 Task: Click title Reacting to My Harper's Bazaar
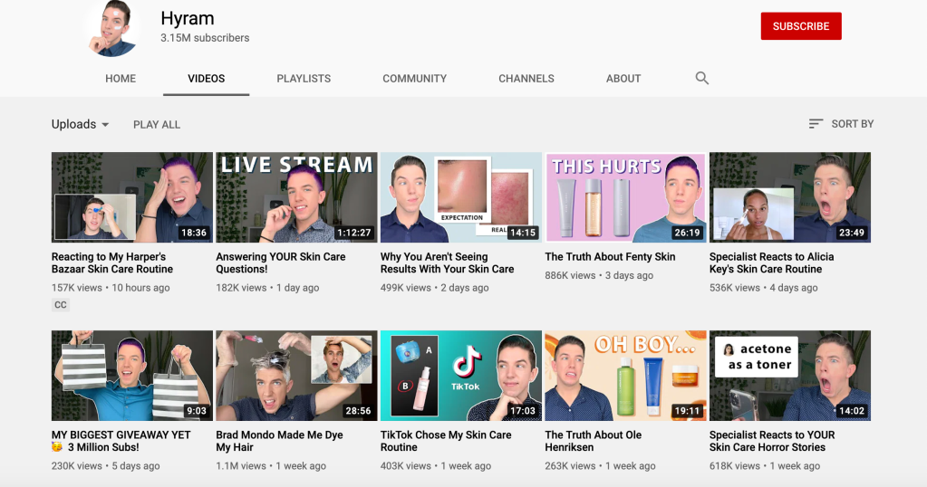coord(112,263)
